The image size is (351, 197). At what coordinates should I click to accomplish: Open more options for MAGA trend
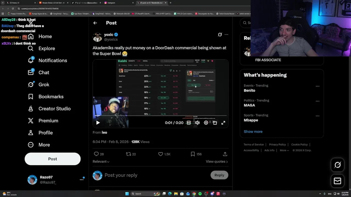(x=318, y=101)
